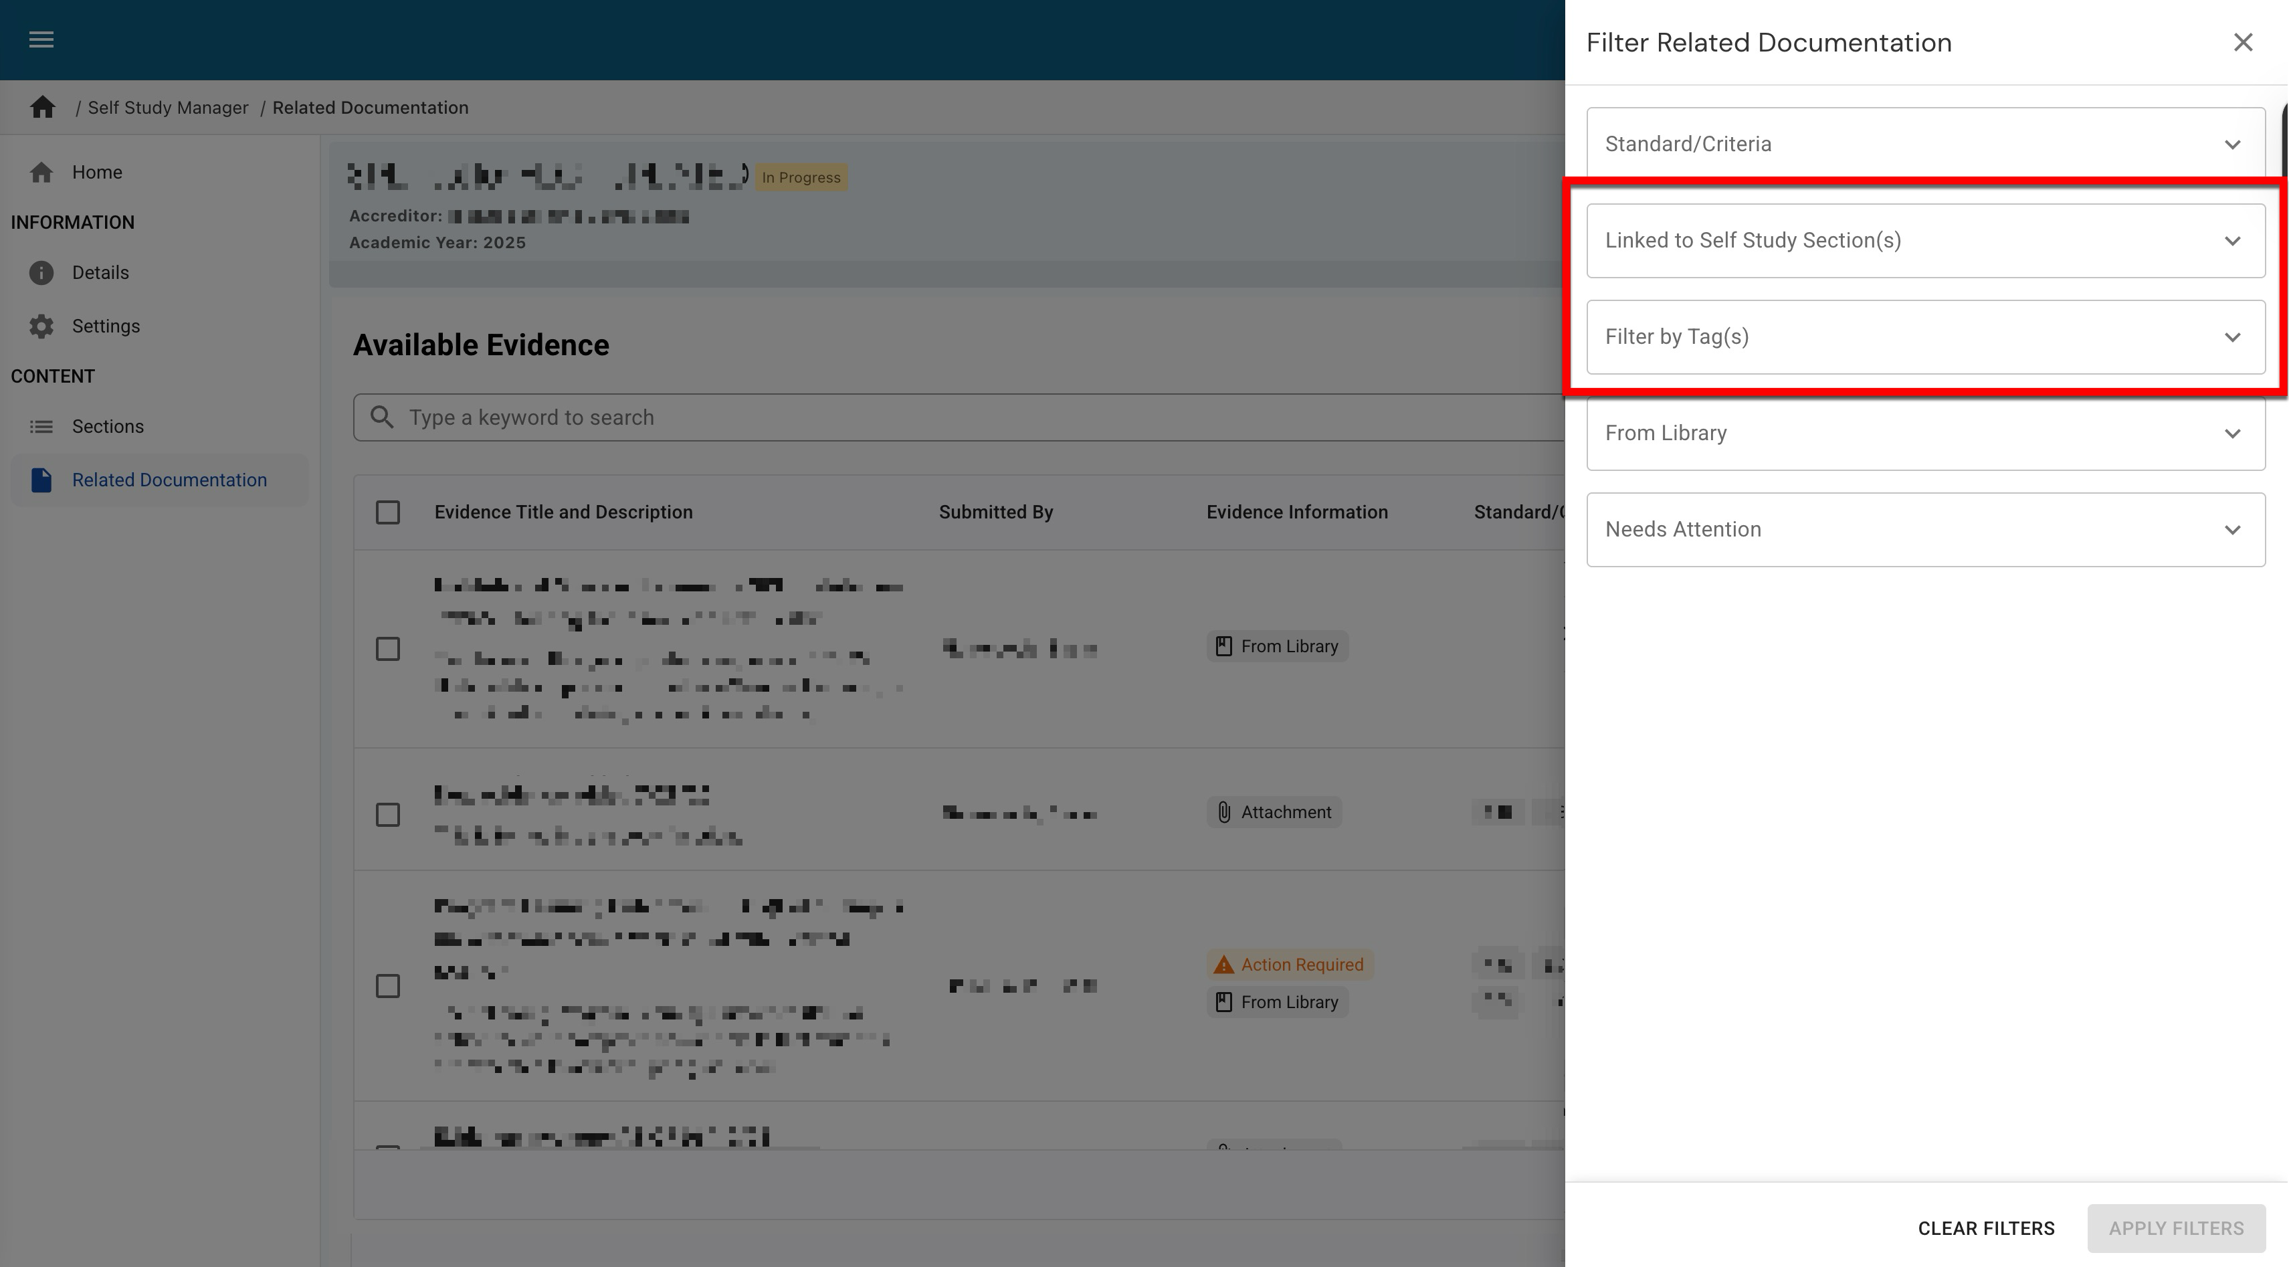Image resolution: width=2289 pixels, height=1267 pixels.
Task: Toggle the select-all evidence checkbox
Action: (387, 512)
